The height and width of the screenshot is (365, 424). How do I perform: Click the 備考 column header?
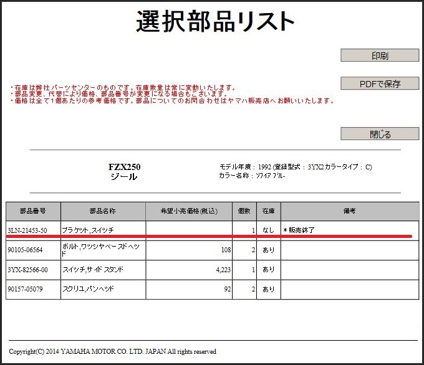tap(349, 211)
